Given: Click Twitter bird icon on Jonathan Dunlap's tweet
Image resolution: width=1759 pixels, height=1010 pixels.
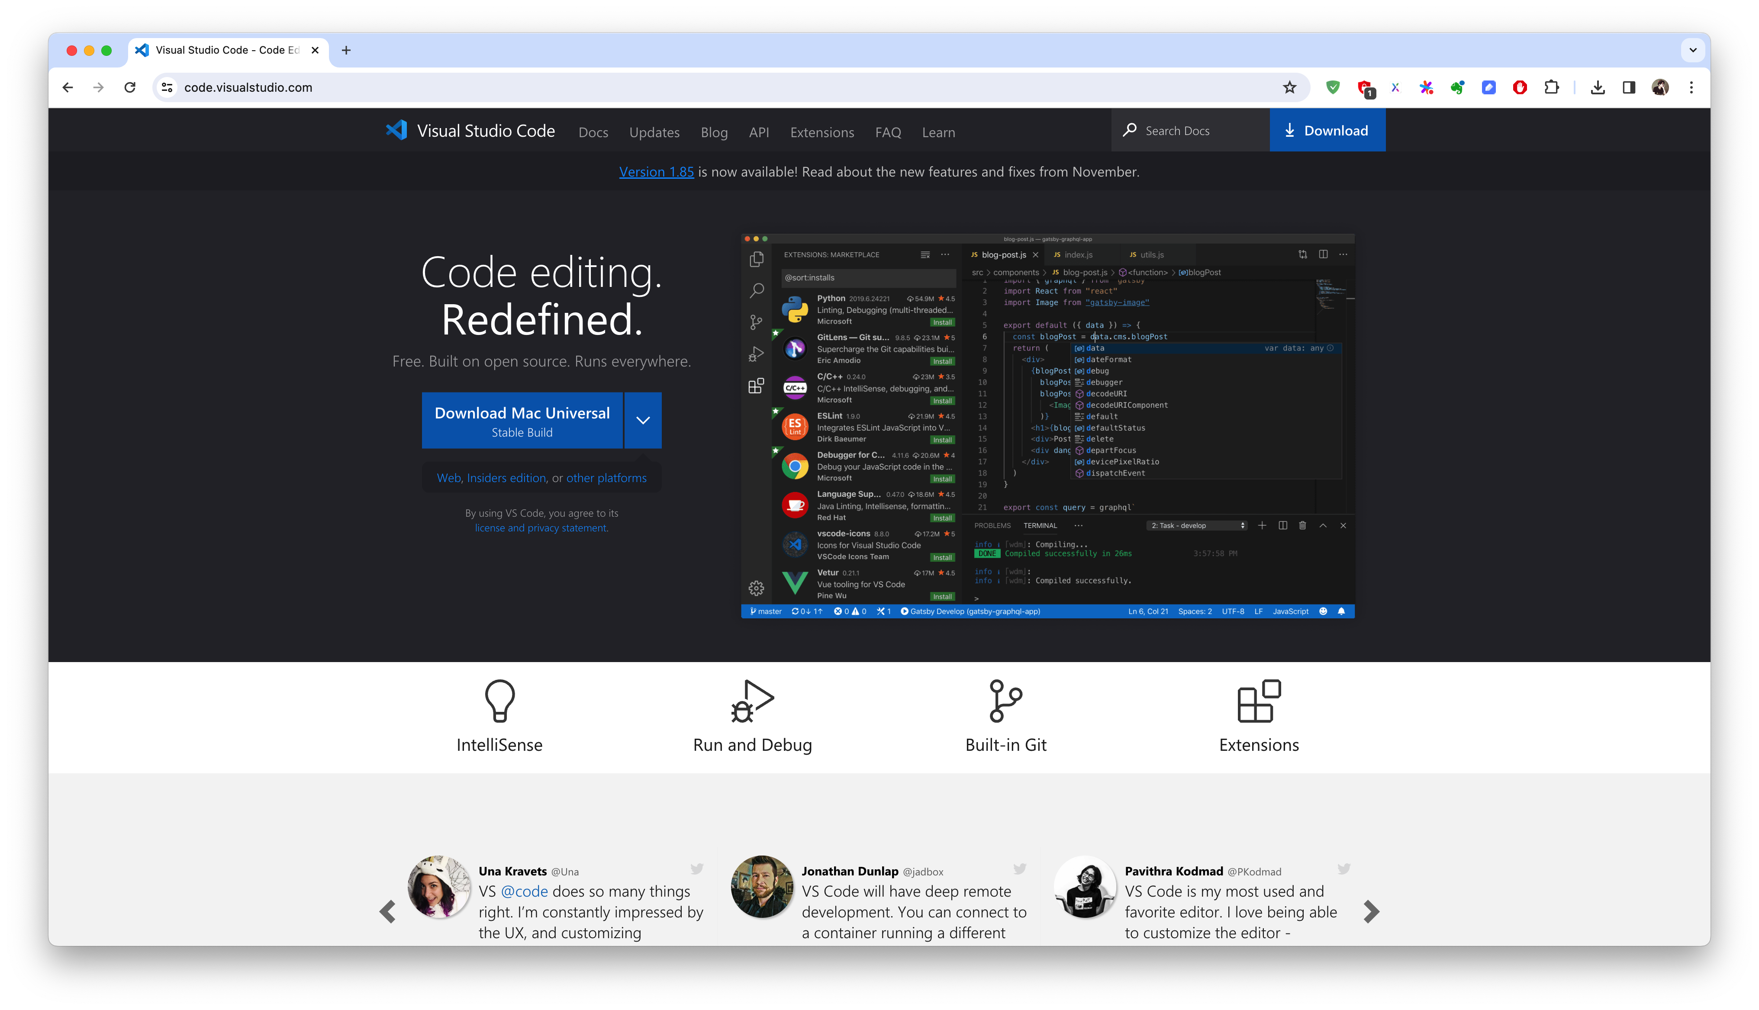Looking at the screenshot, I should [1020, 868].
